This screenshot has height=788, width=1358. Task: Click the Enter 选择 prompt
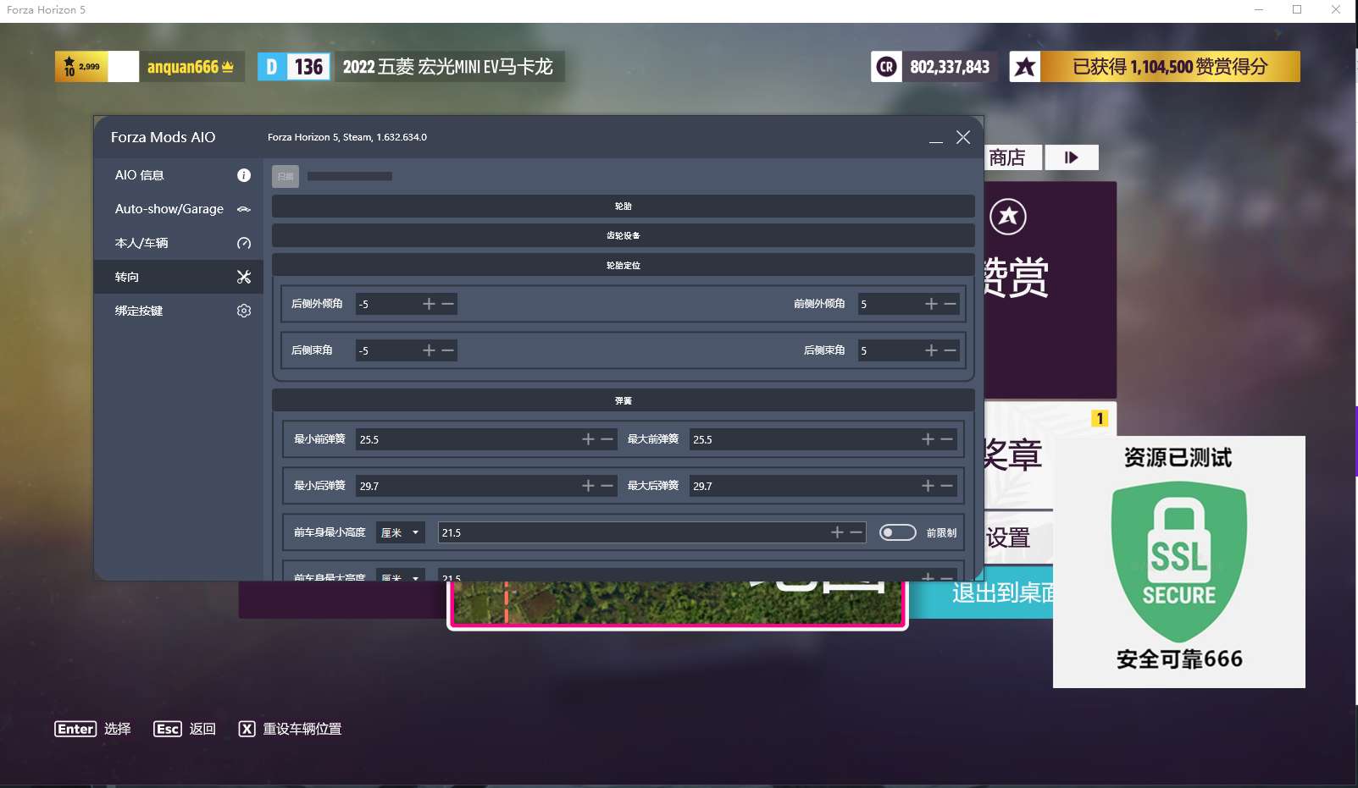93,729
